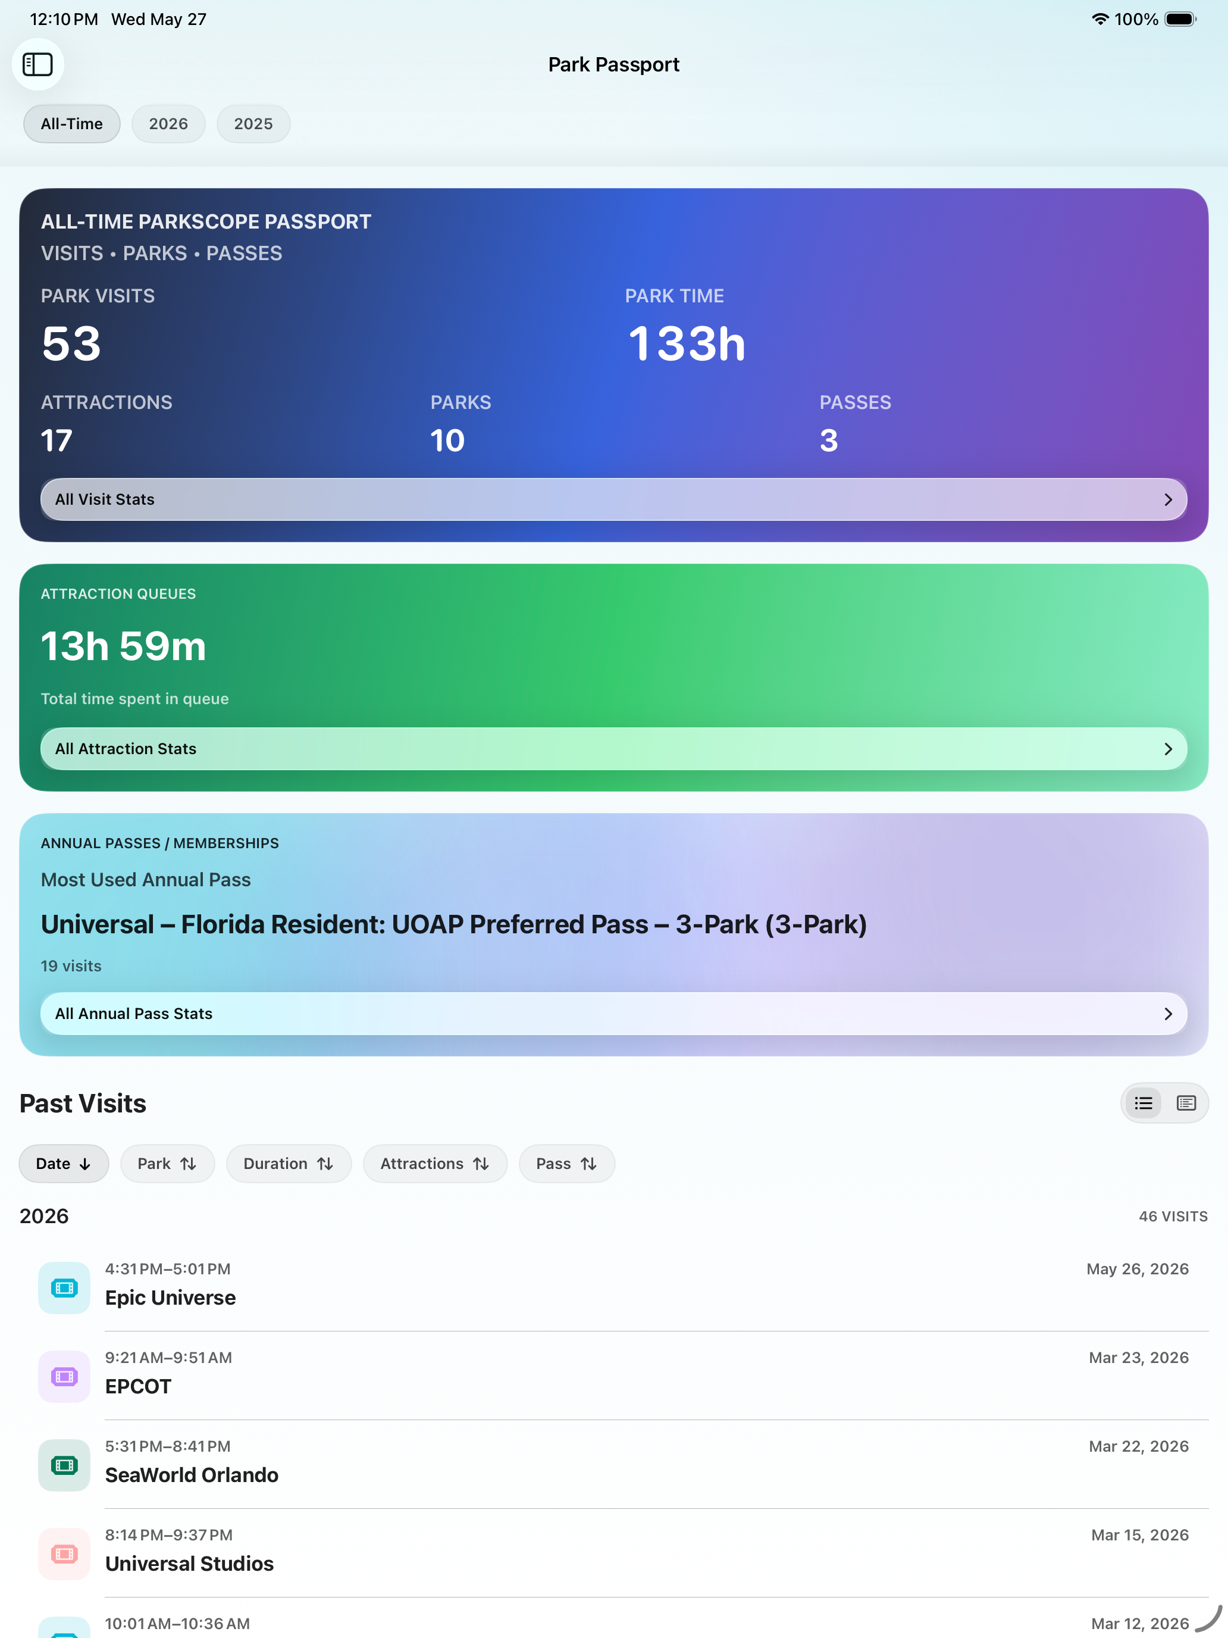
Task: Tap chevron on All Annual Pass Stats row
Action: (1168, 1014)
